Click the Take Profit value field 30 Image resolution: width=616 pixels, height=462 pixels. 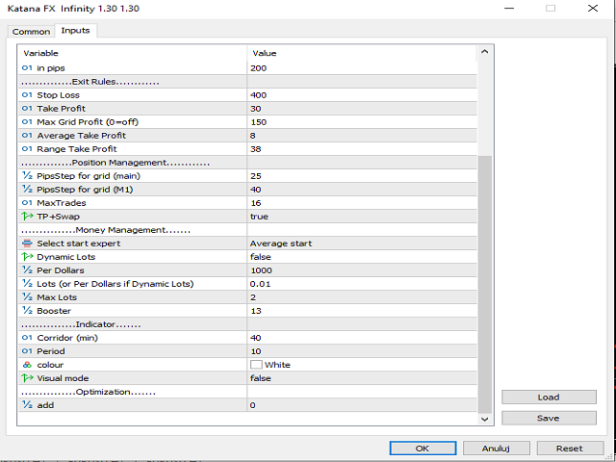point(362,109)
